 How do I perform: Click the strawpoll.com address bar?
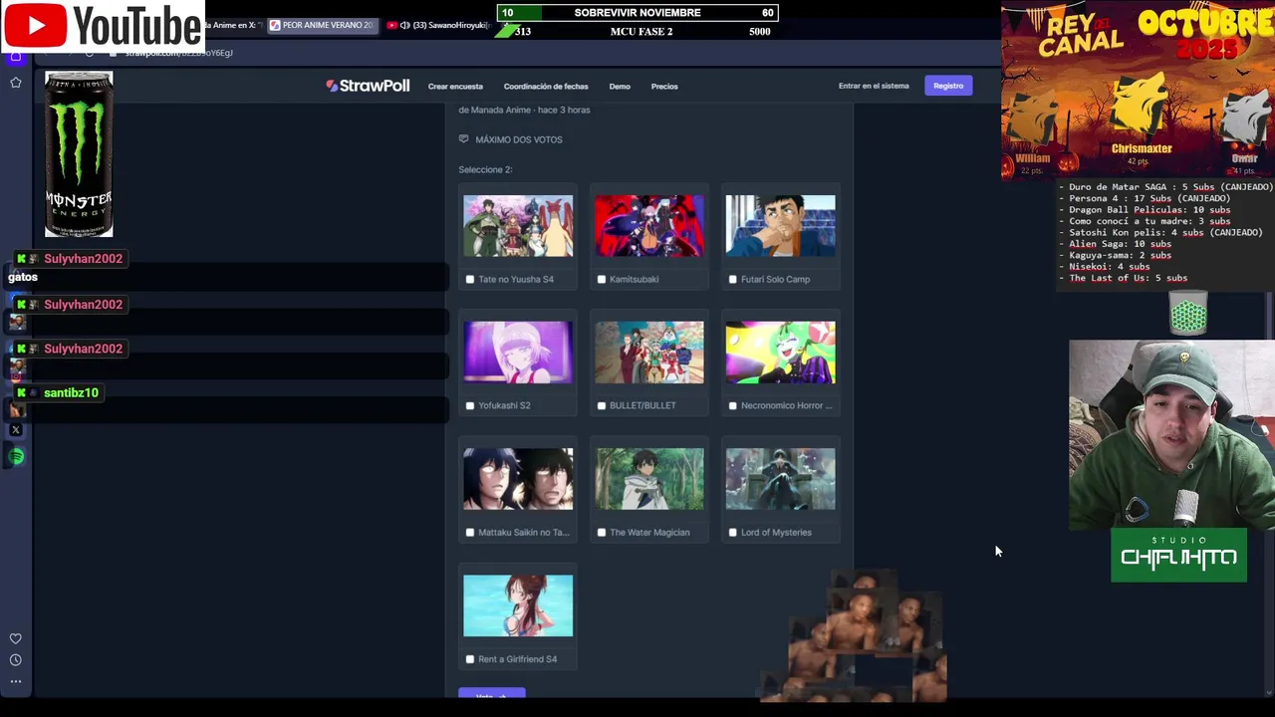(x=179, y=53)
